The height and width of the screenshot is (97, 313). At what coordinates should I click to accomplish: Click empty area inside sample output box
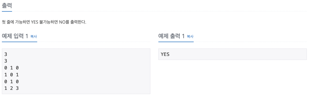239,54
